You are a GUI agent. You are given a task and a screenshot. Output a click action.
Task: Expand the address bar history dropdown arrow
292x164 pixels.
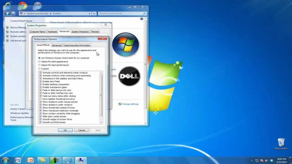coord(90,13)
